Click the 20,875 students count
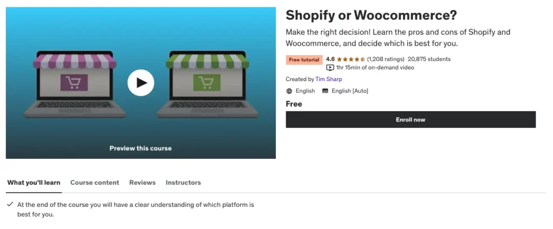Screen dimensions: 553x229 [429, 59]
